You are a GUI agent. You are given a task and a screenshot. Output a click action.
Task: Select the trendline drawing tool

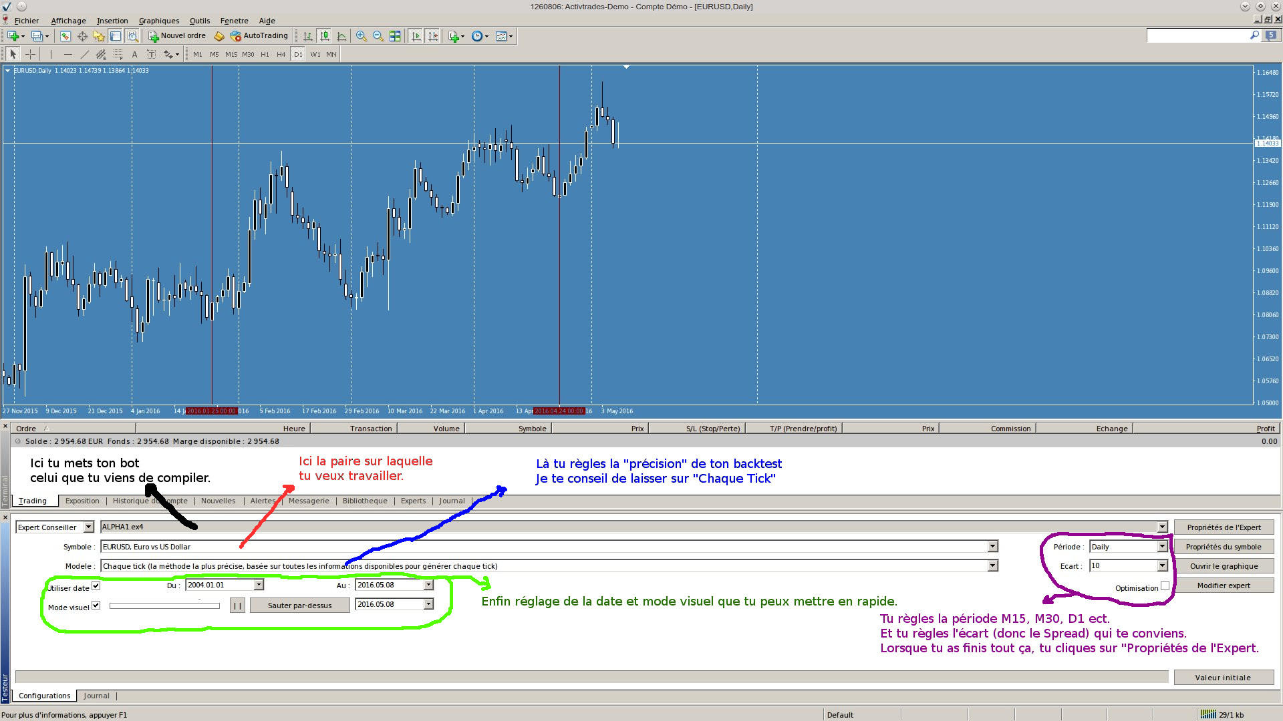coord(84,54)
